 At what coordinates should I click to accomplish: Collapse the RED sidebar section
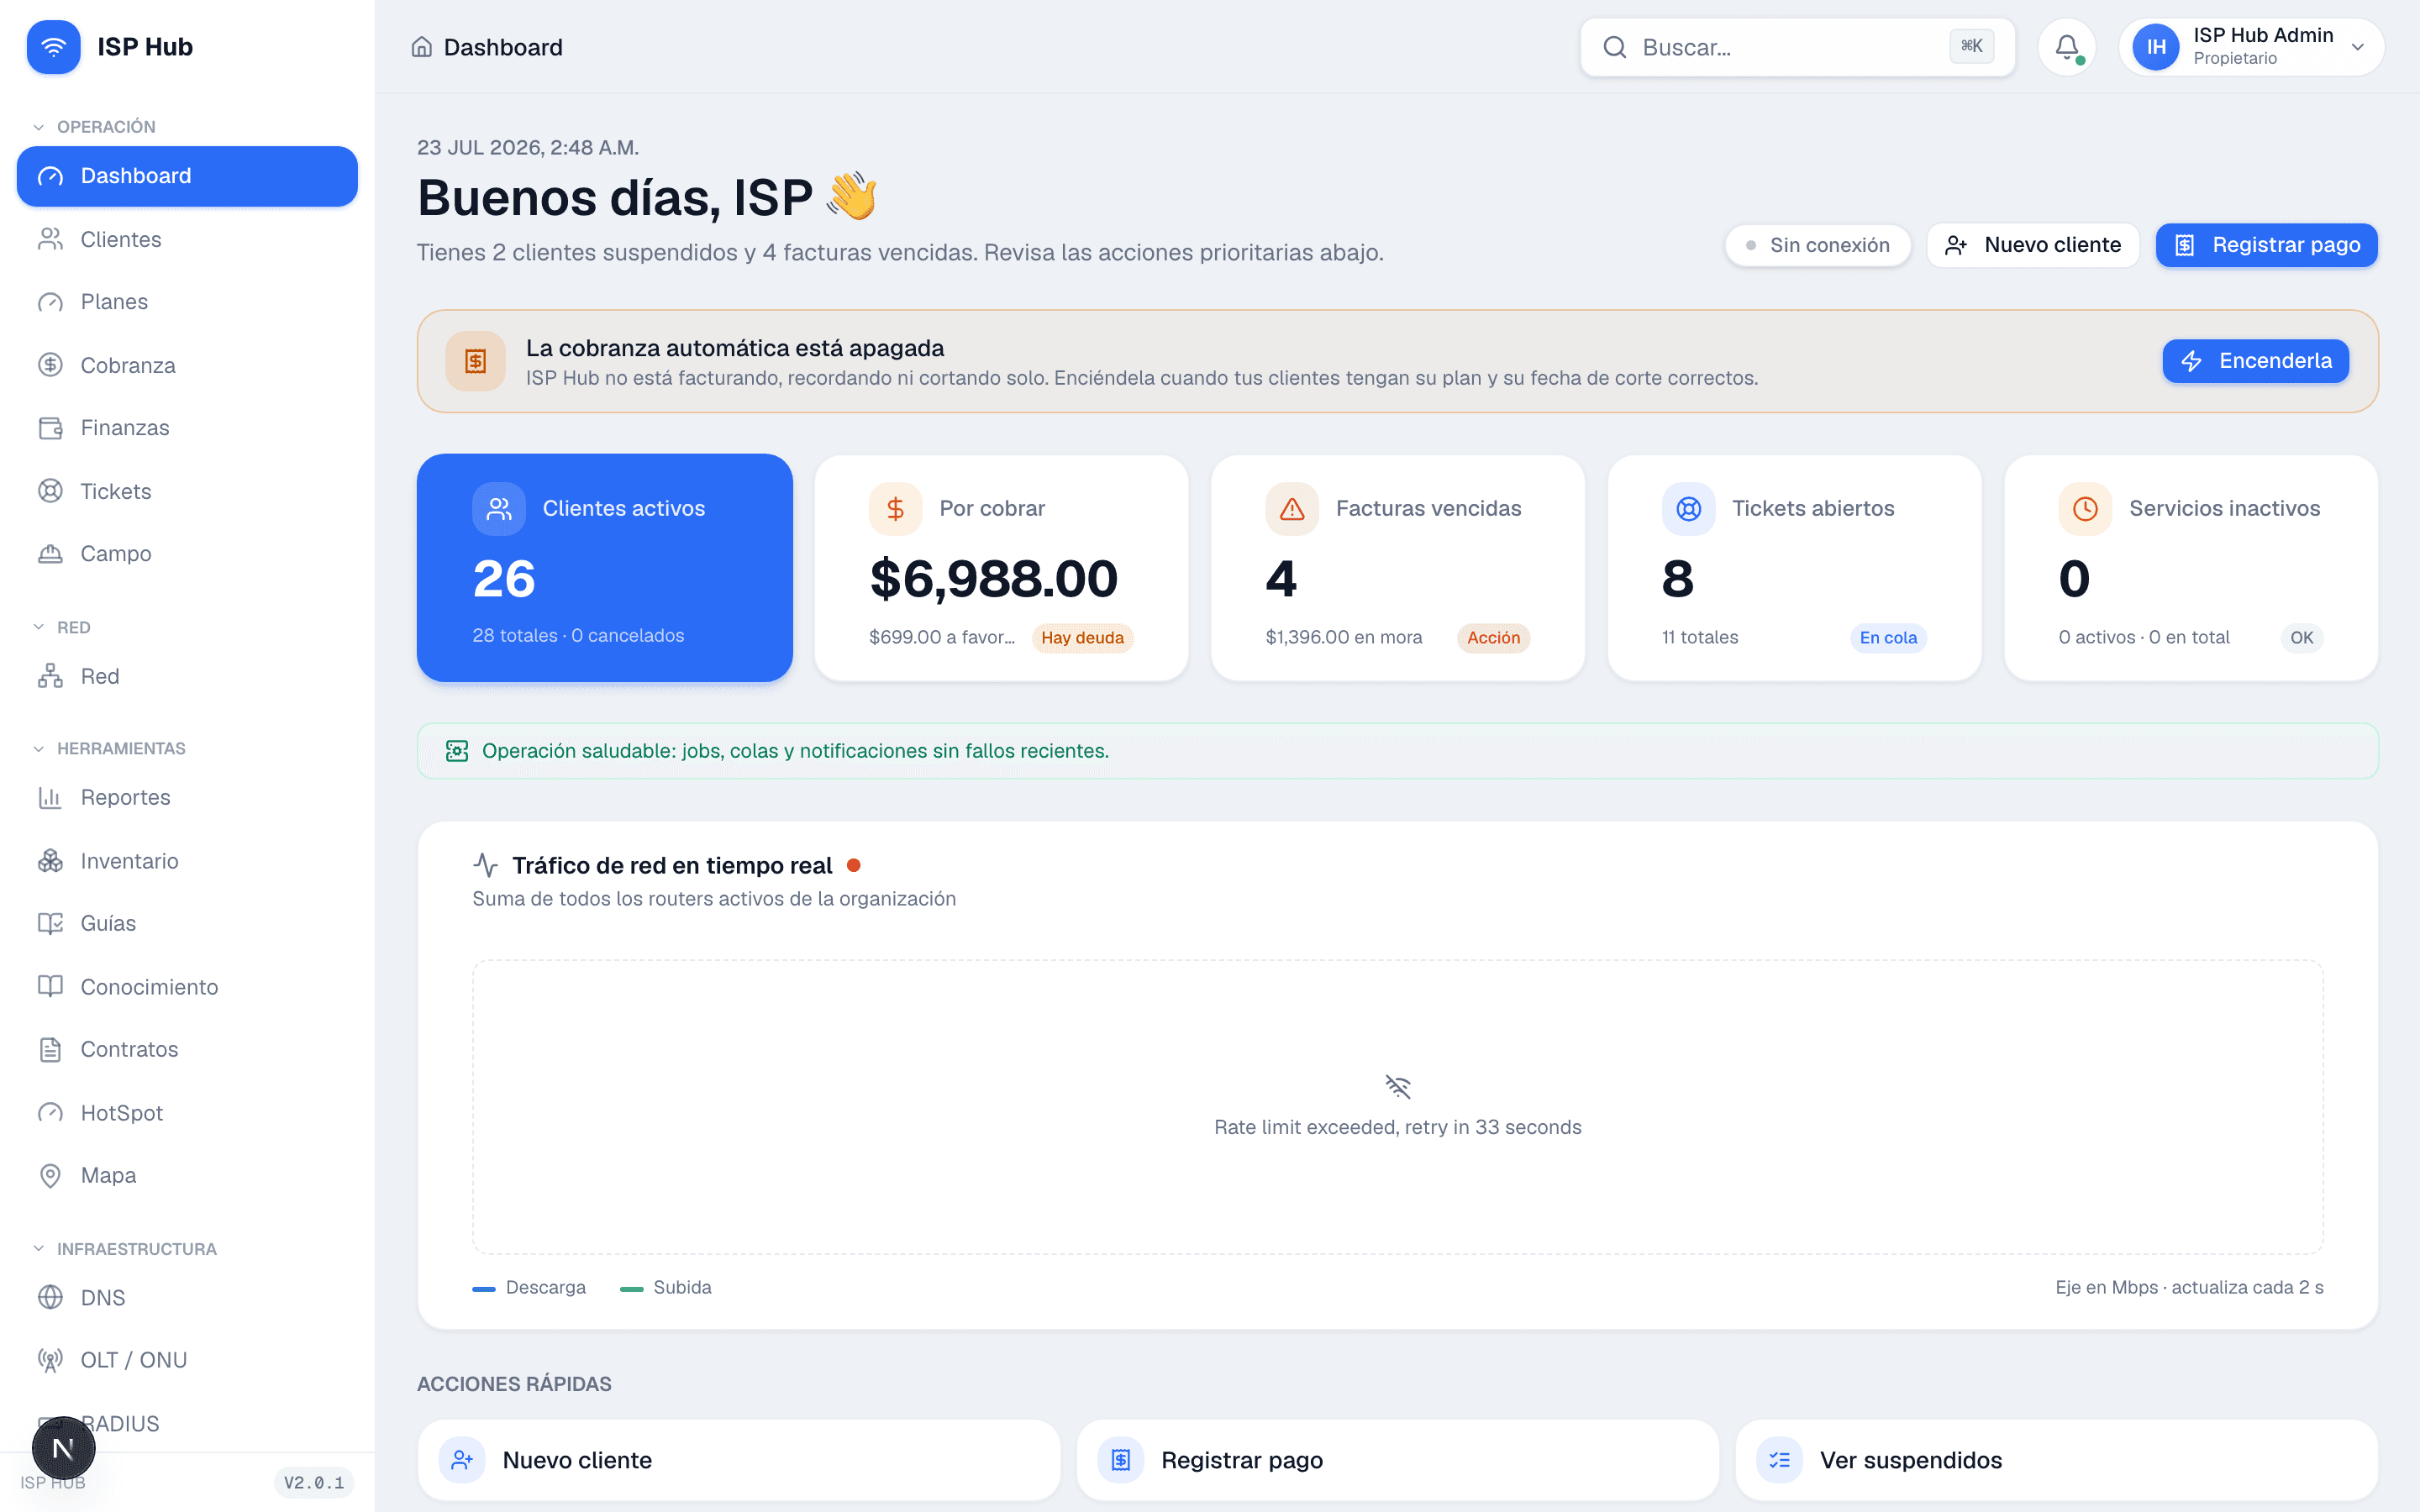pyautogui.click(x=62, y=628)
